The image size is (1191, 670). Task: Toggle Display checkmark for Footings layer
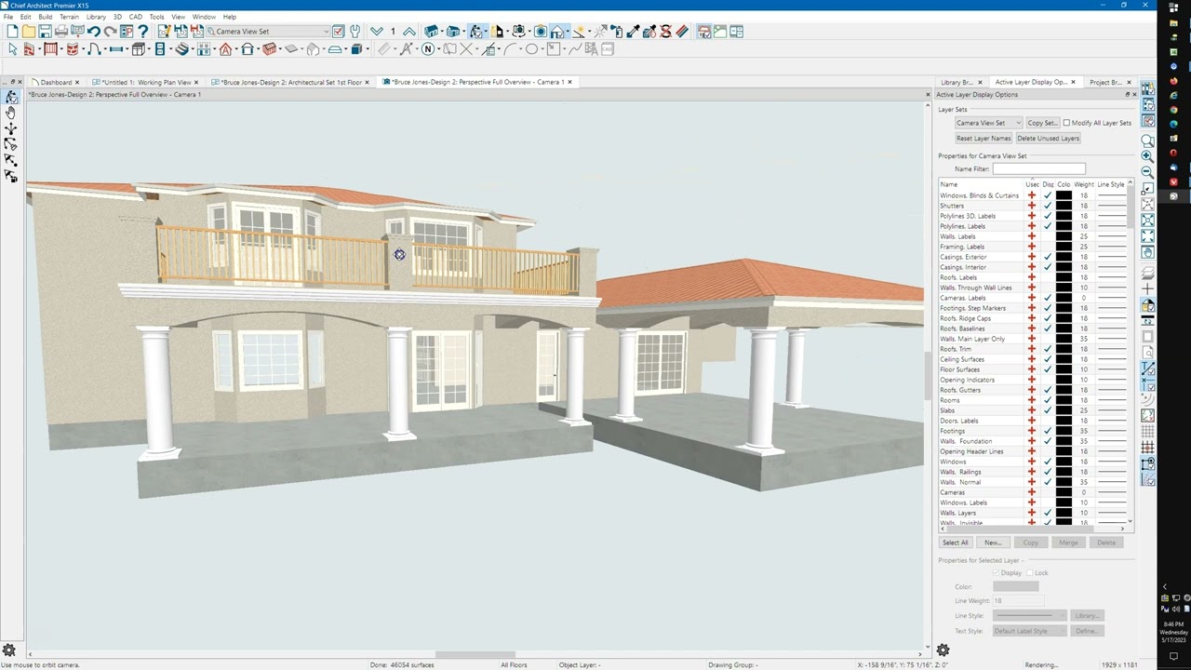(1048, 431)
